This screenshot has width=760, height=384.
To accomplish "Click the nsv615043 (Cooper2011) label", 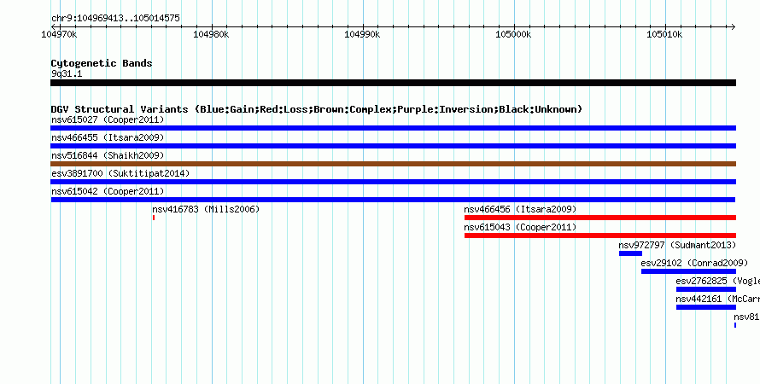I will coord(520,227).
